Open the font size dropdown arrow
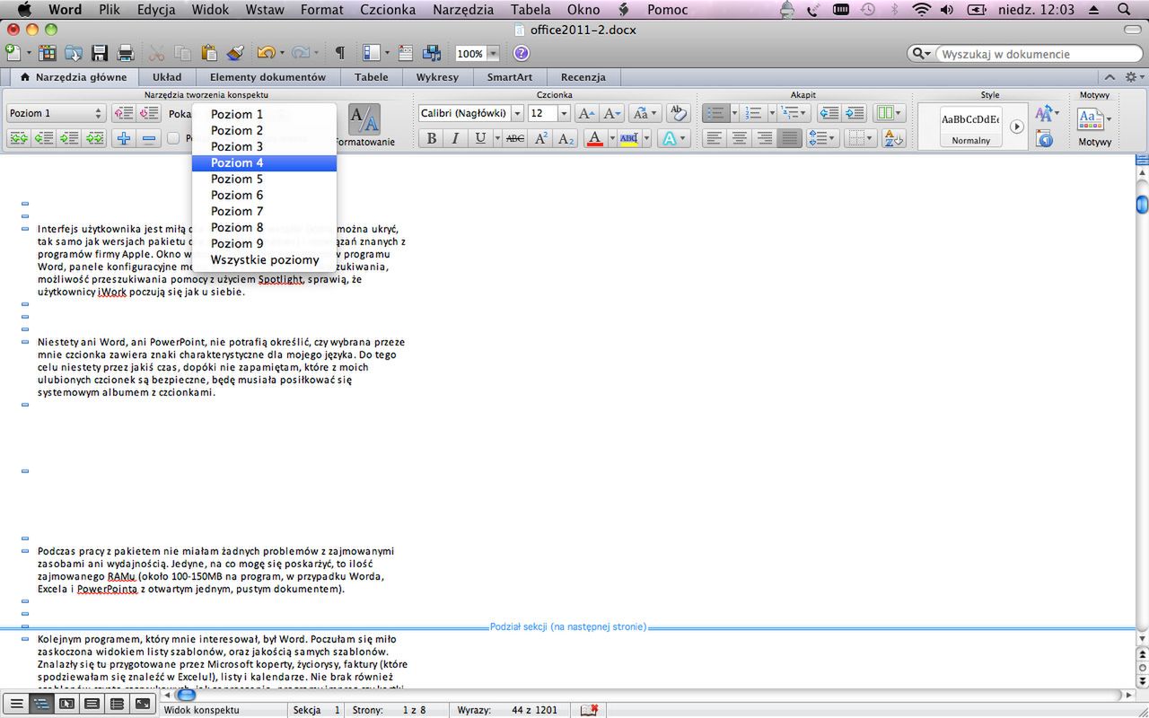 pyautogui.click(x=564, y=113)
